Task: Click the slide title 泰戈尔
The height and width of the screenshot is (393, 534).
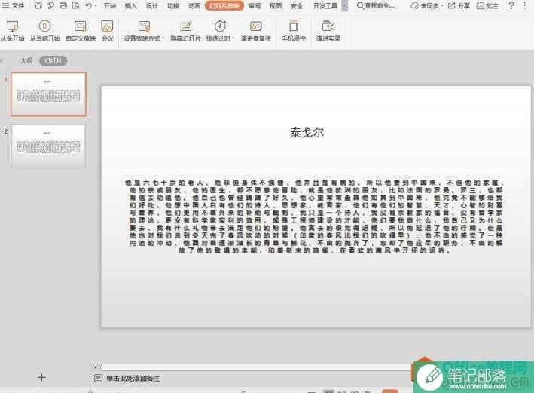Action: coord(307,132)
